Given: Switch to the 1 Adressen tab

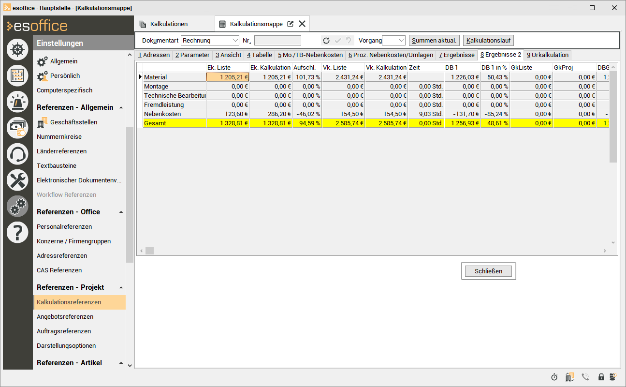Looking at the screenshot, I should [x=154, y=55].
